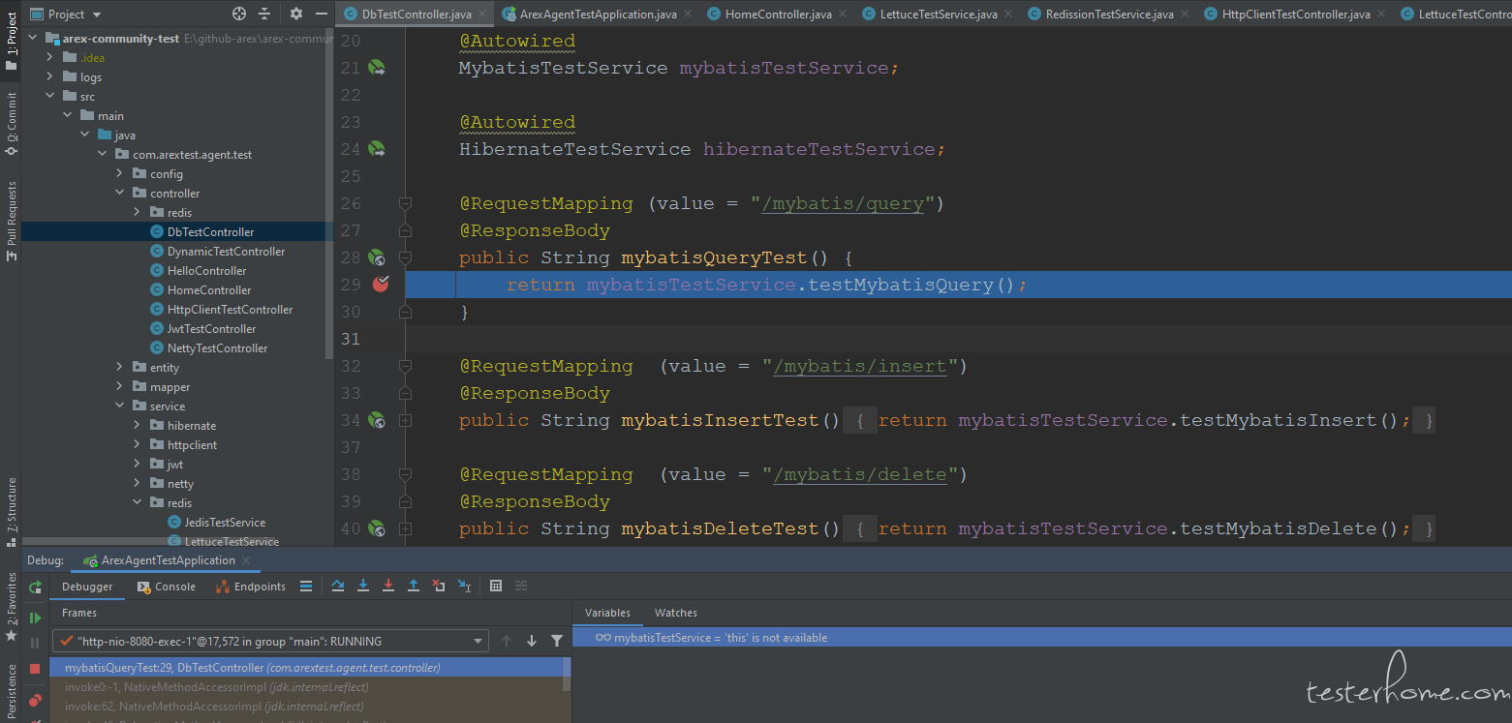Close the DbTestController.java editor tab
The width and height of the screenshot is (1512, 723).
click(482, 15)
